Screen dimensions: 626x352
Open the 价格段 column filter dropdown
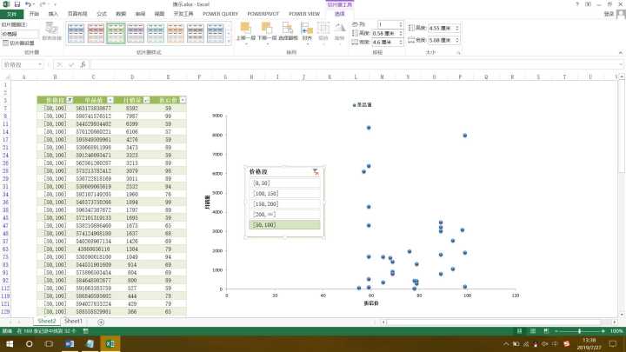coord(69,101)
